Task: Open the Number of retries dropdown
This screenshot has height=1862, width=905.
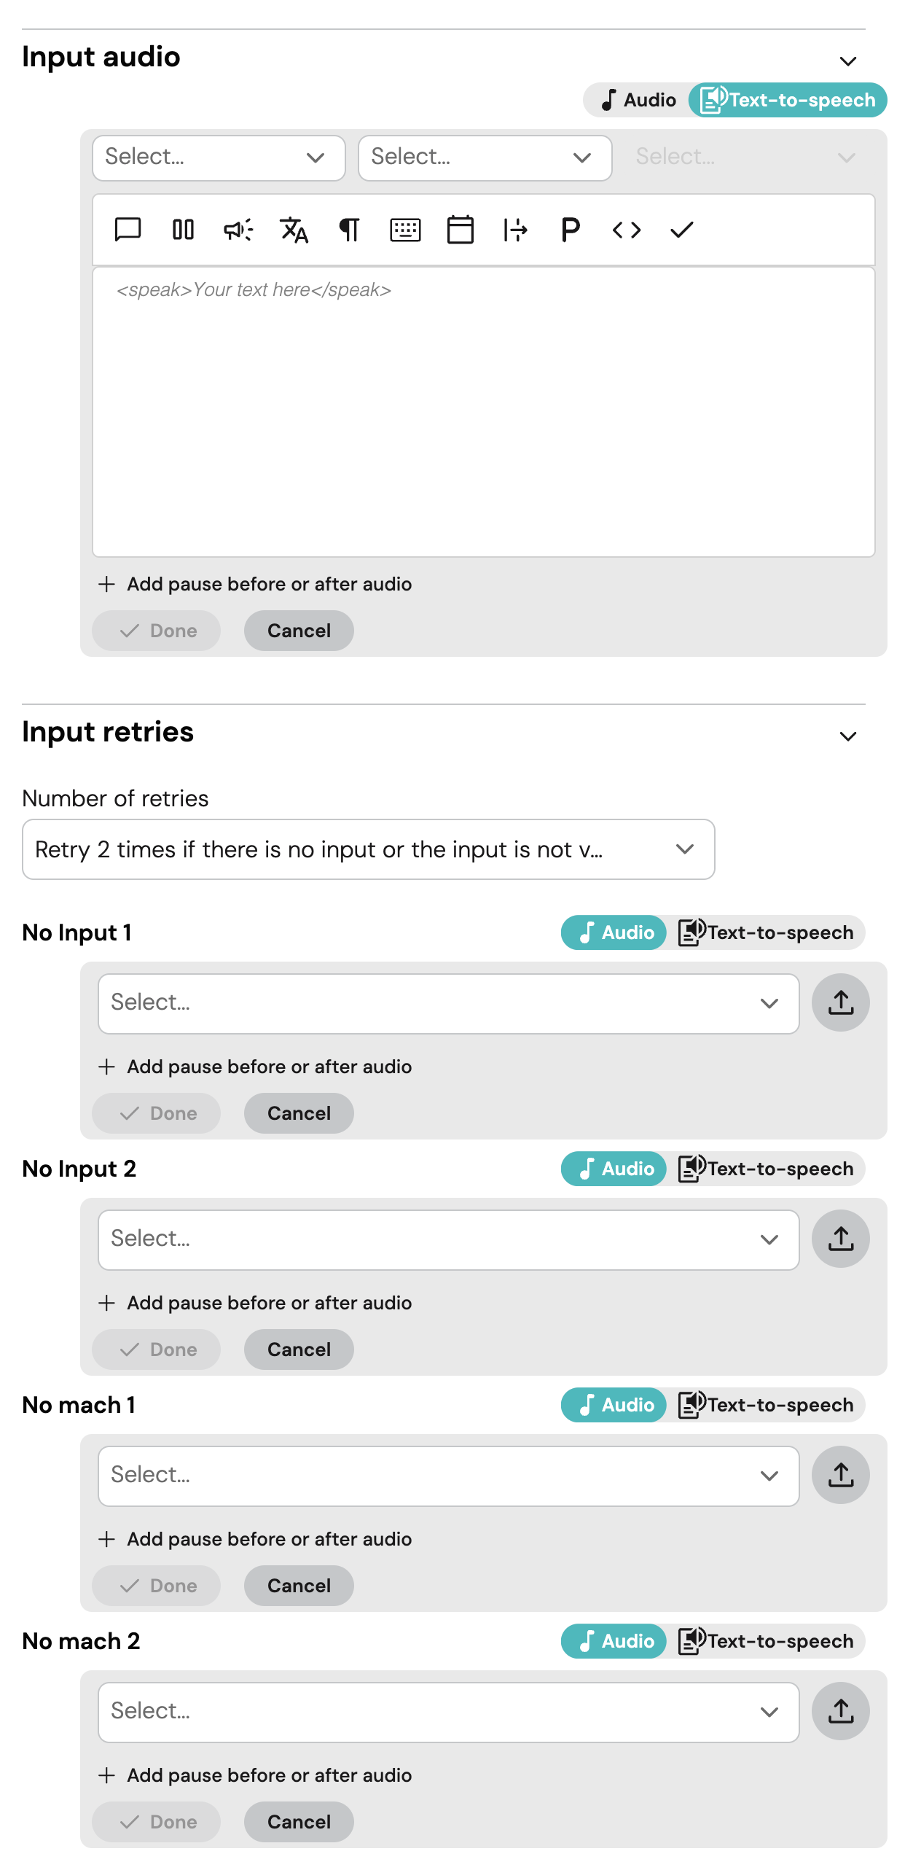Action: 368,849
